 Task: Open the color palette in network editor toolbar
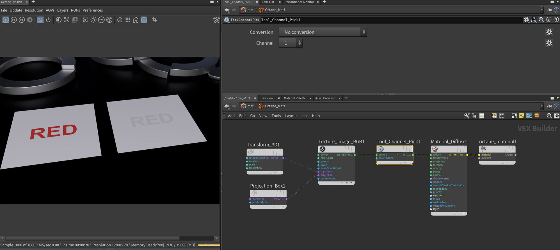494,116
